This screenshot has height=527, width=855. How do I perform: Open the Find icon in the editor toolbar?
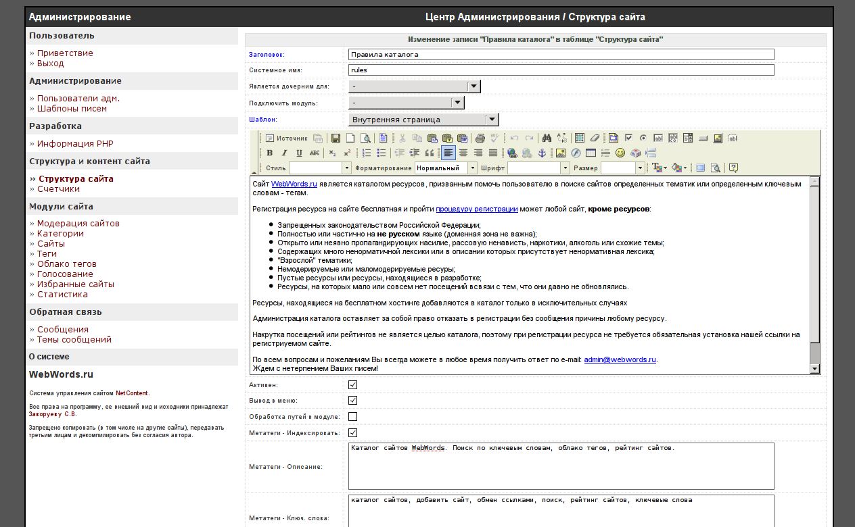(548, 138)
